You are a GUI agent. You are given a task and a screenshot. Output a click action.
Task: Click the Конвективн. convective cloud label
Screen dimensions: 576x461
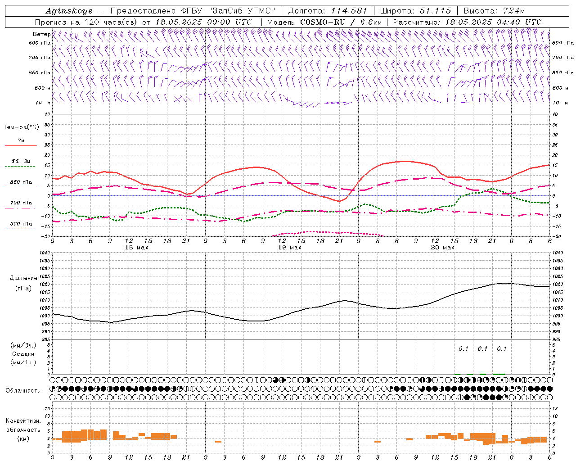point(23,421)
